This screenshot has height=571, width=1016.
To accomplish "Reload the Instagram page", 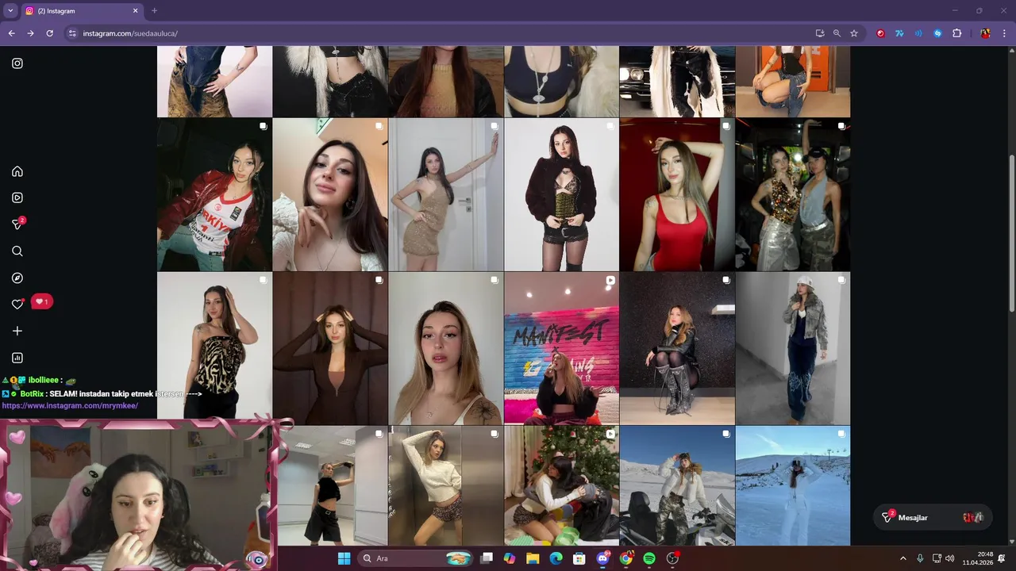I will (x=49, y=33).
